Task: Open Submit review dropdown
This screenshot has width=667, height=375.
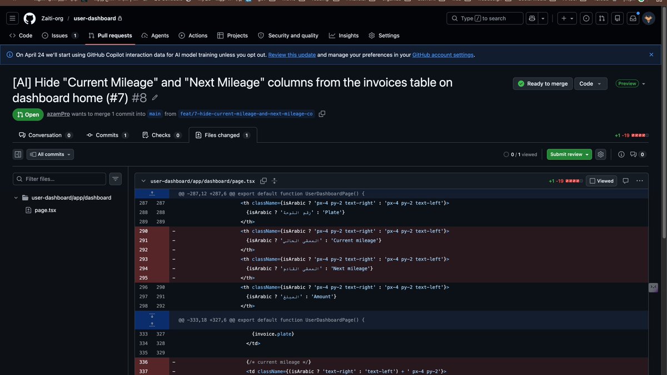Action: 569,154
